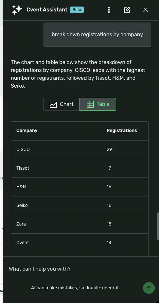Select the H&M row in table
This screenshot has width=159, height=303.
click(80, 187)
